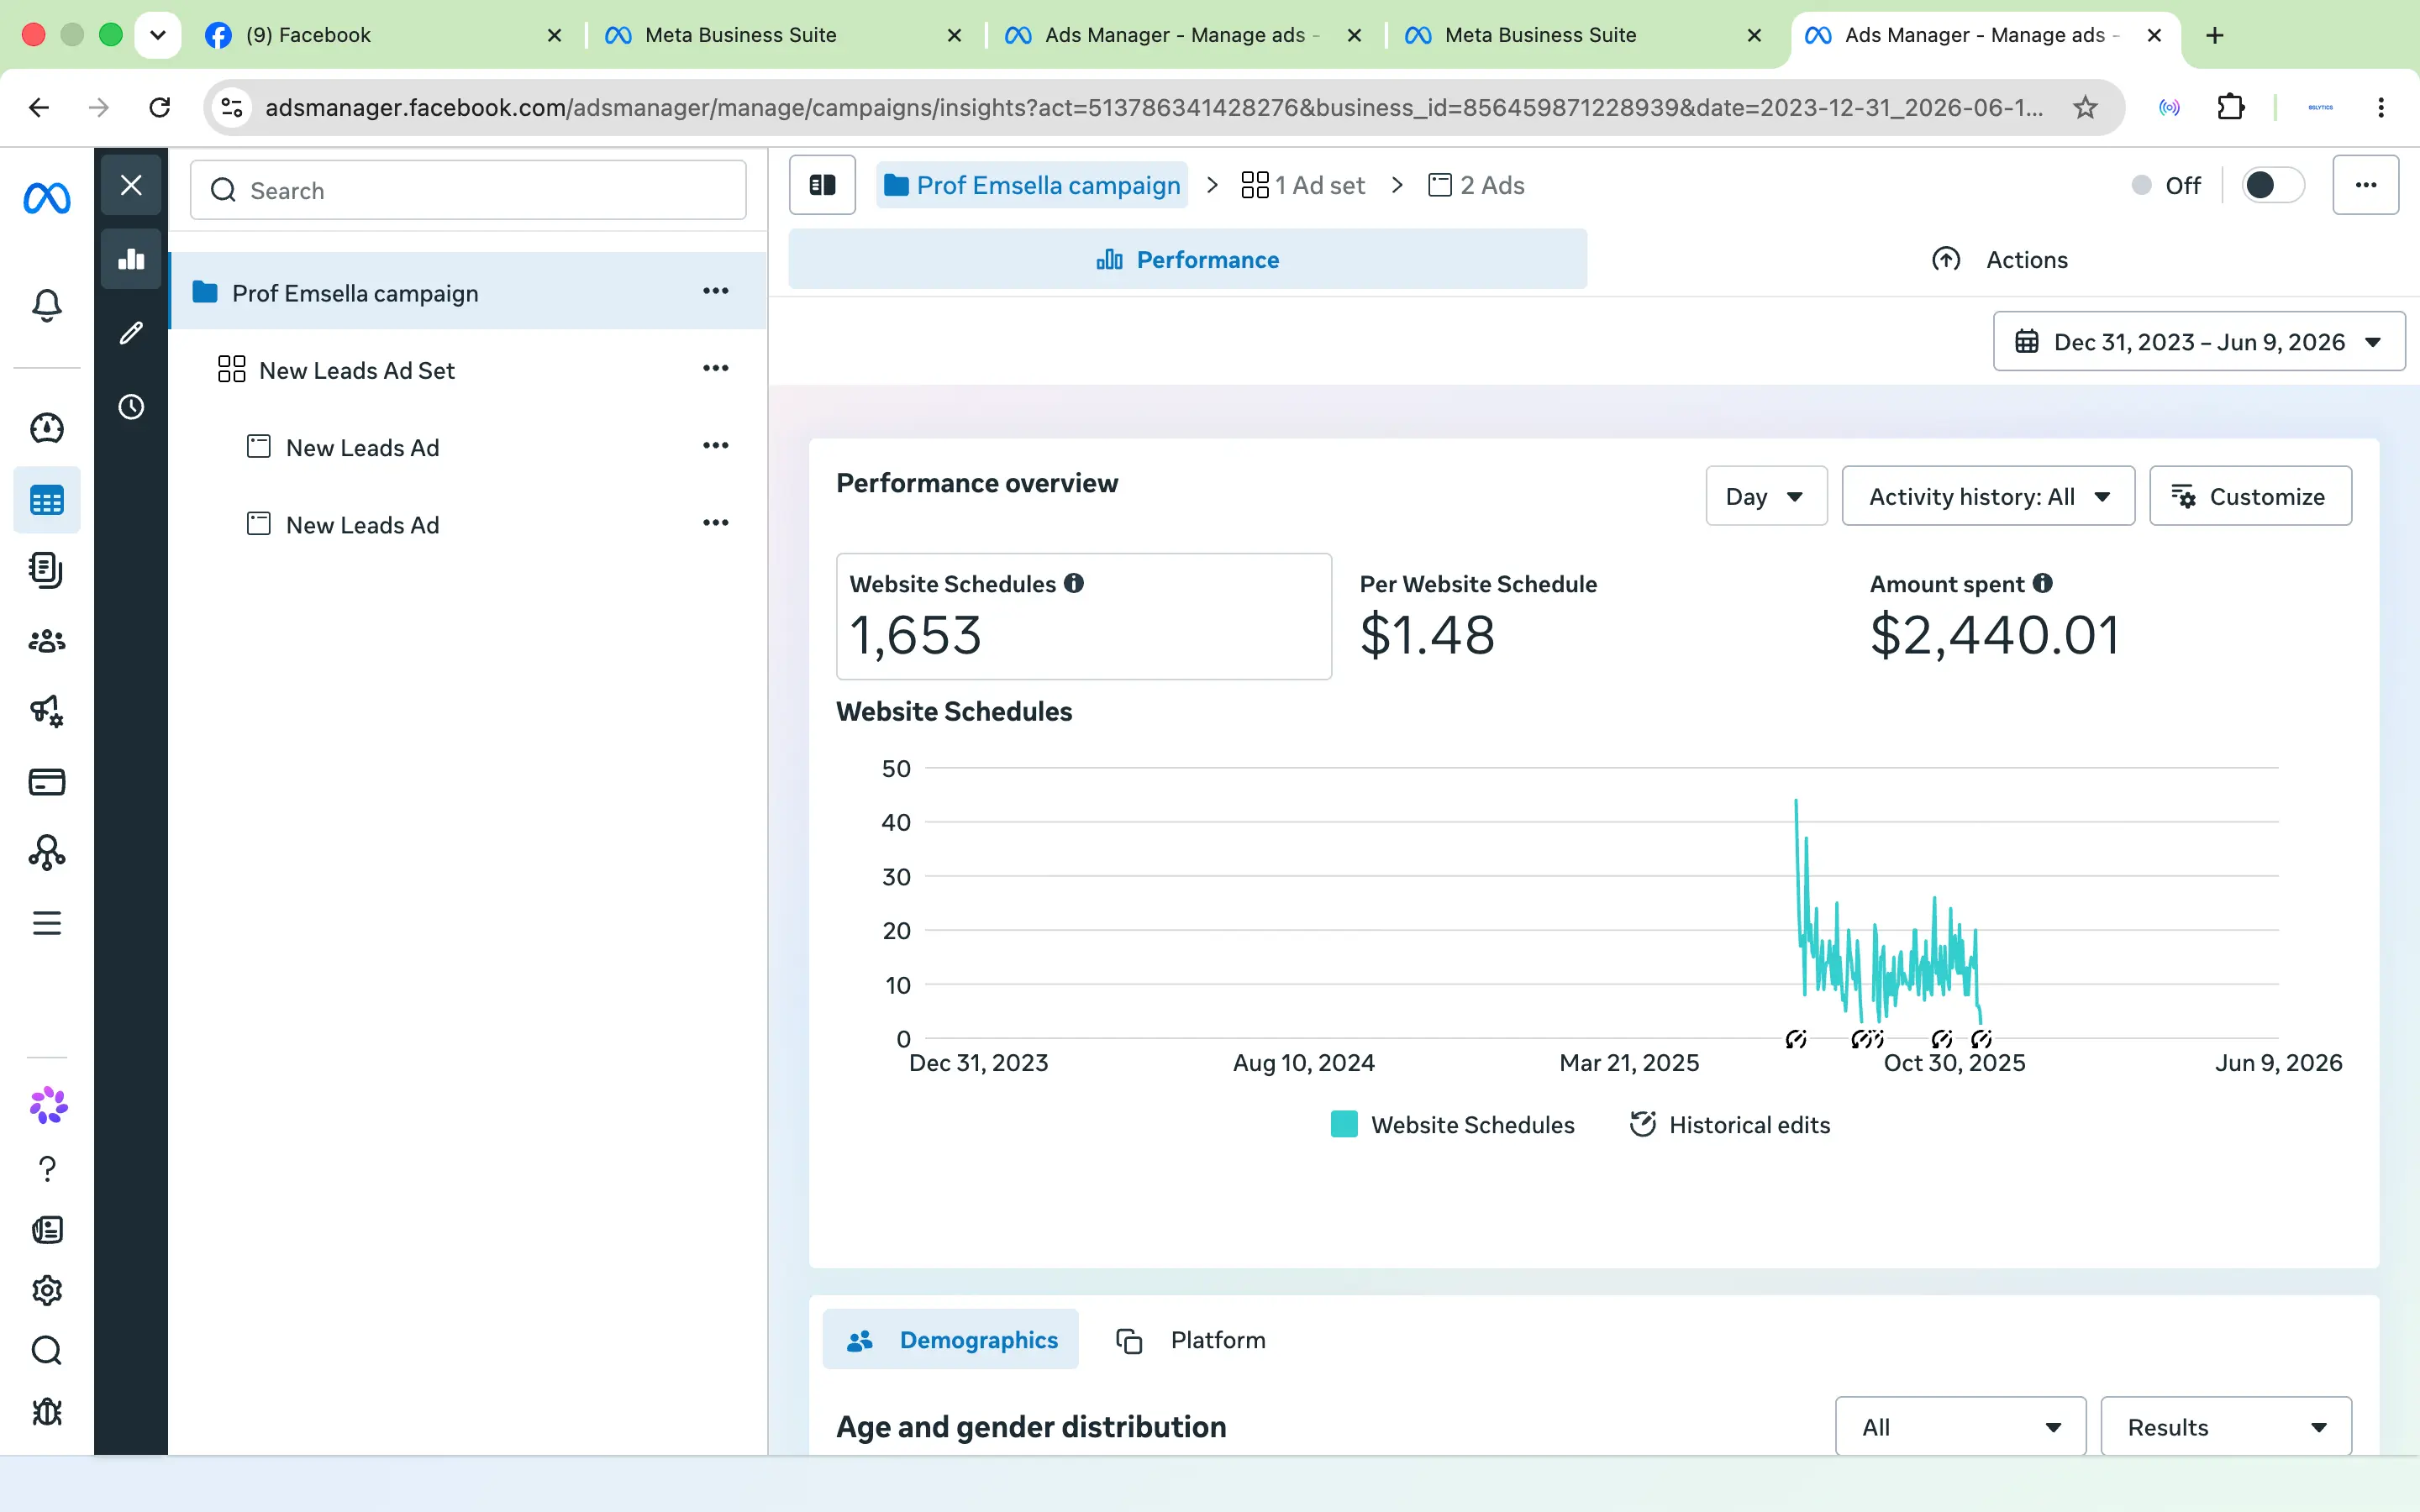Click the Historical edits legend item
Screen dimensions: 2420x1512
pos(1729,1124)
